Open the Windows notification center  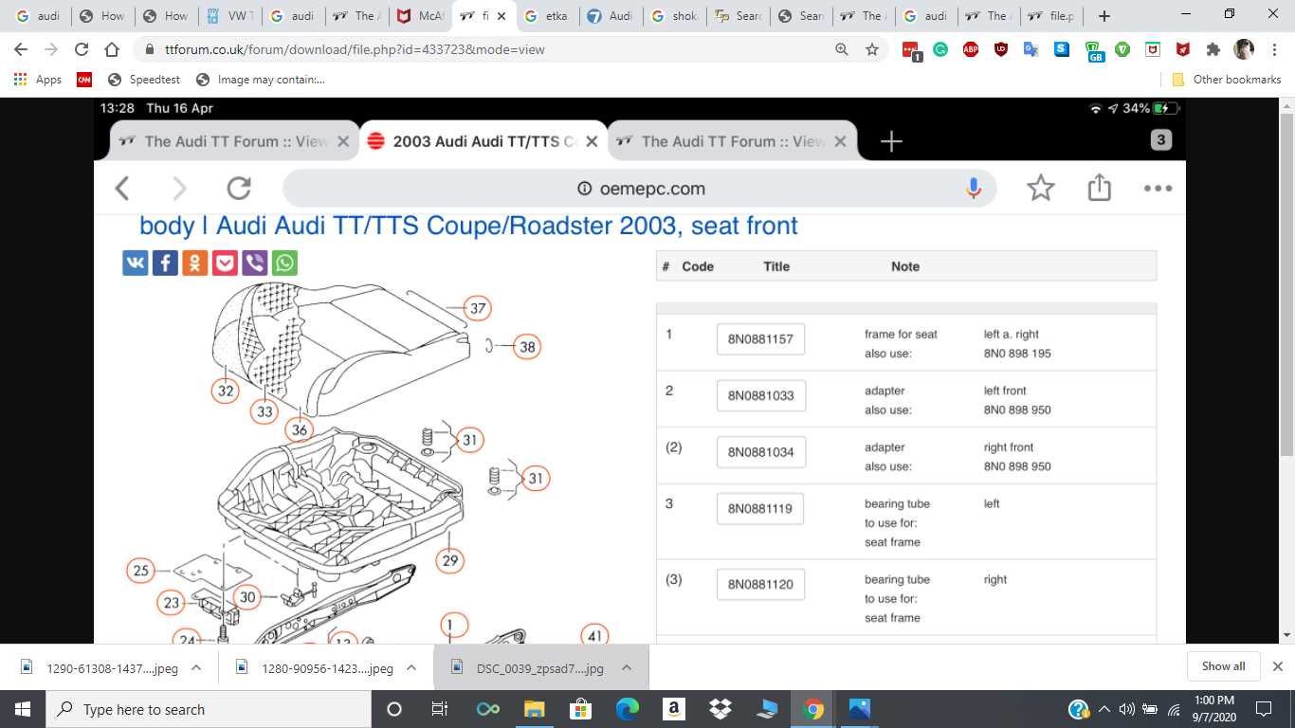[1263, 709]
